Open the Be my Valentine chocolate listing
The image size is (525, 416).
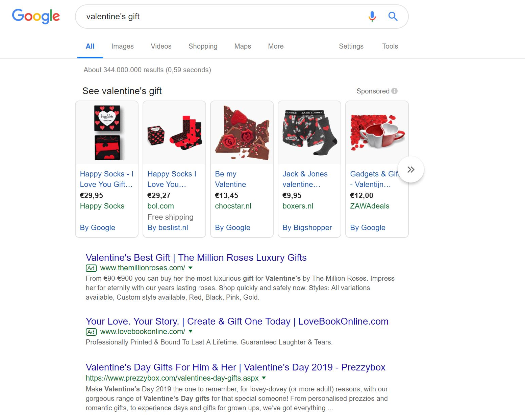(230, 179)
